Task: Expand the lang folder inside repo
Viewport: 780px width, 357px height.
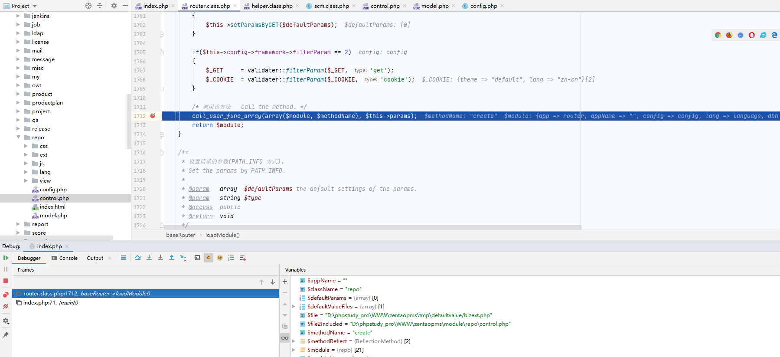Action: click(x=26, y=172)
